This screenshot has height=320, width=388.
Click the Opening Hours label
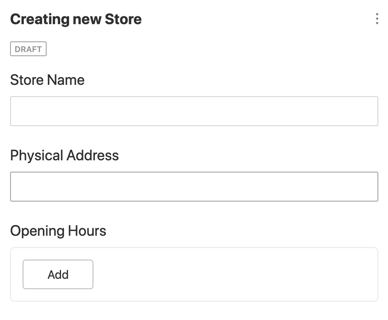(58, 231)
